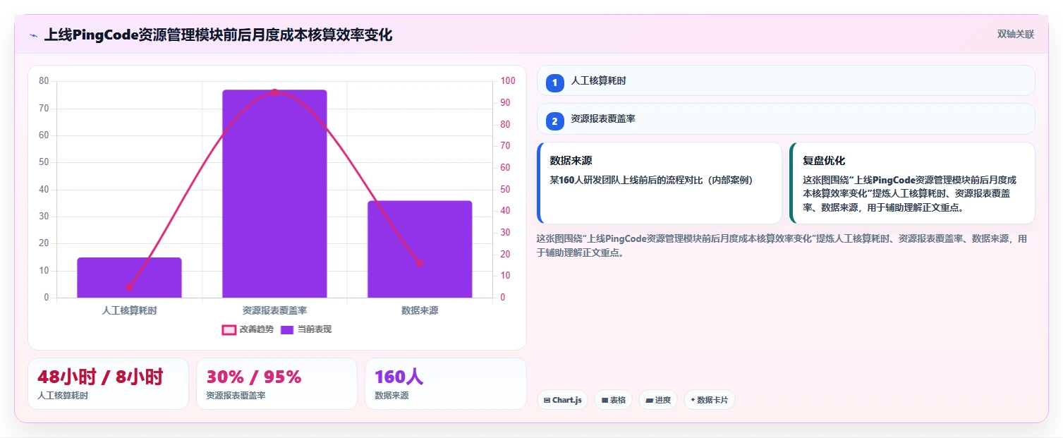The width and height of the screenshot is (1063, 438).
Task: Click the 资源报表覆盖率 caption under 30% / 95%
Action: point(236,396)
